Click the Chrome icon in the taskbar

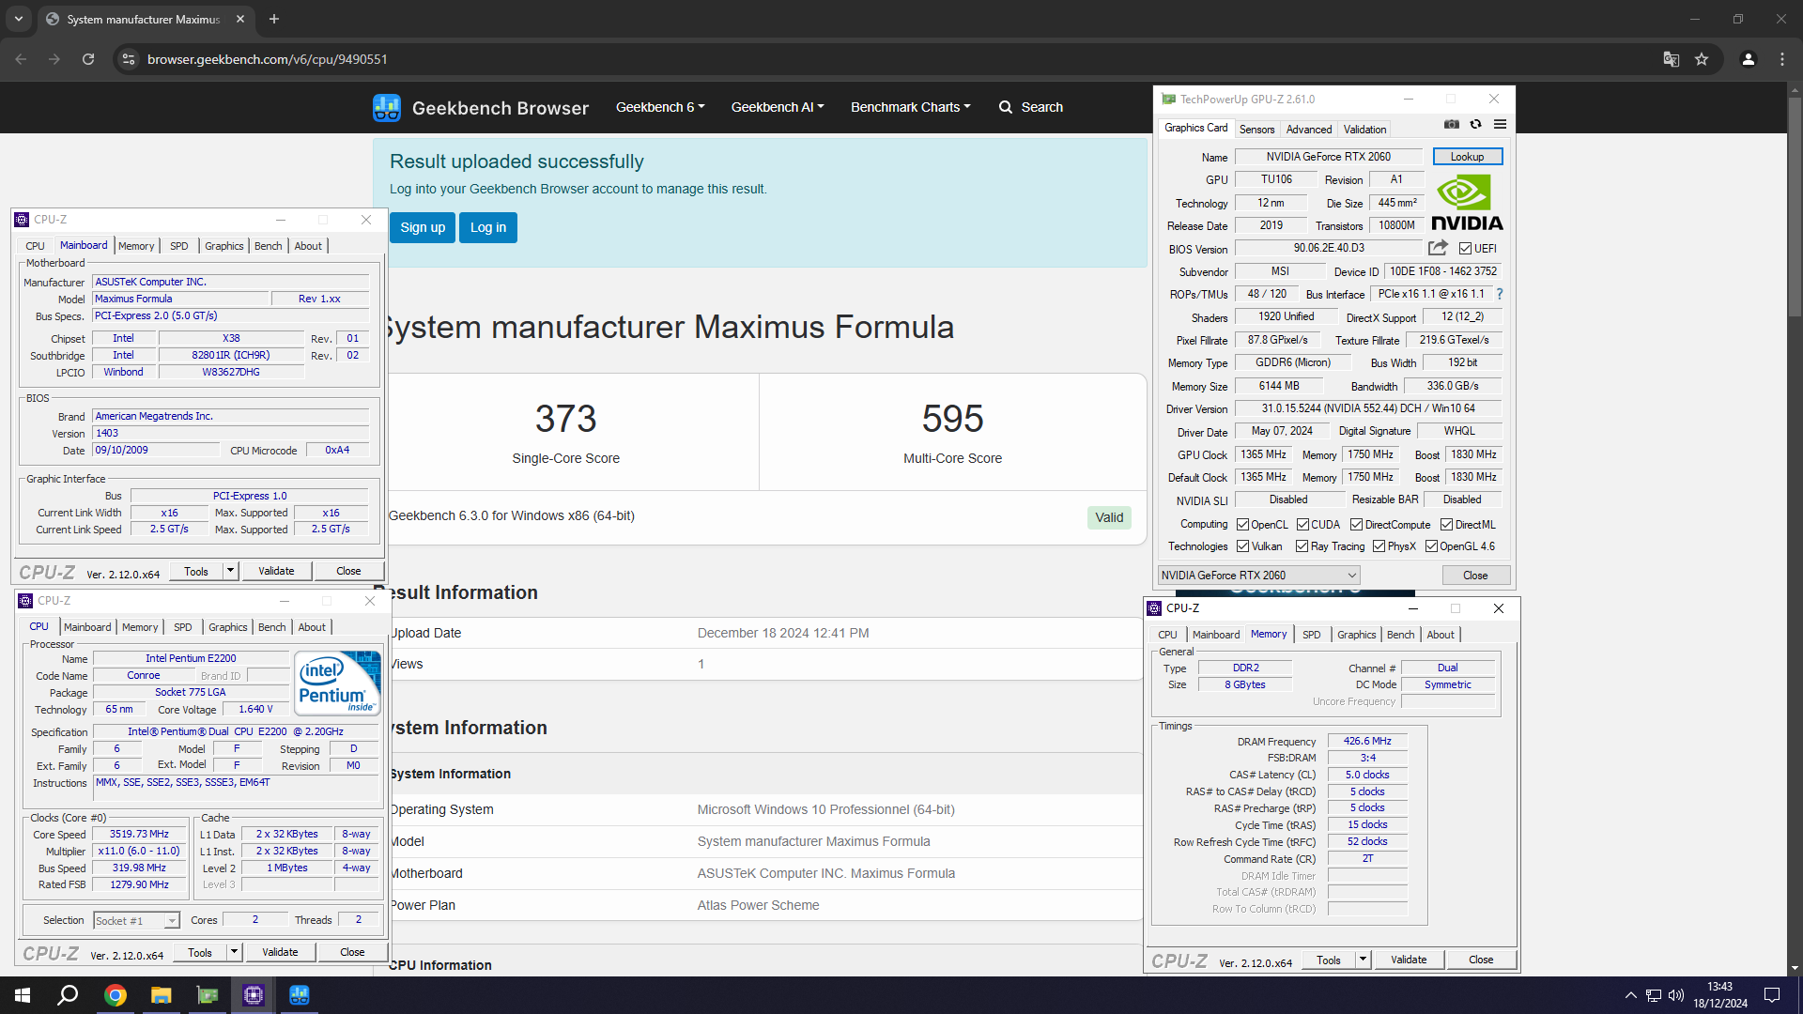pyautogui.click(x=115, y=995)
